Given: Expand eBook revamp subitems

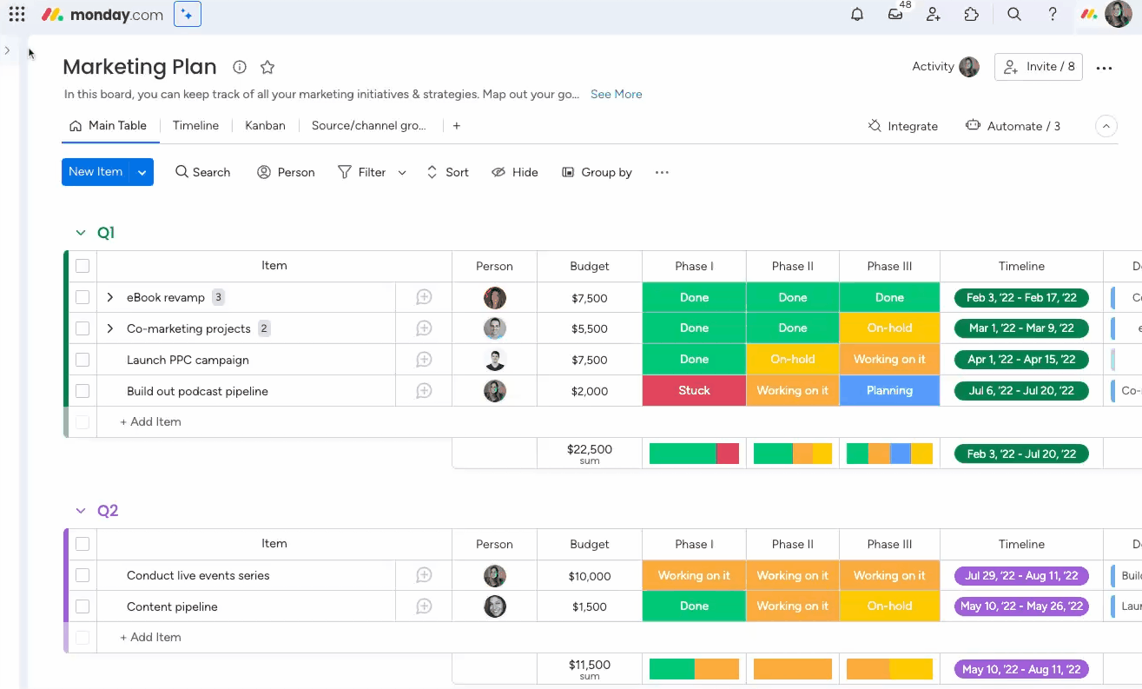Looking at the screenshot, I should [x=110, y=298].
